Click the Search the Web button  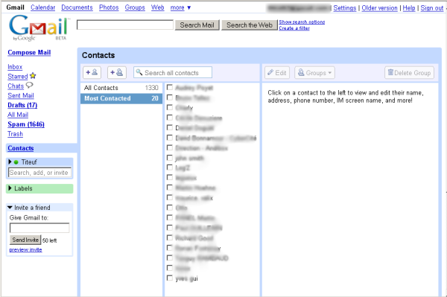point(250,25)
